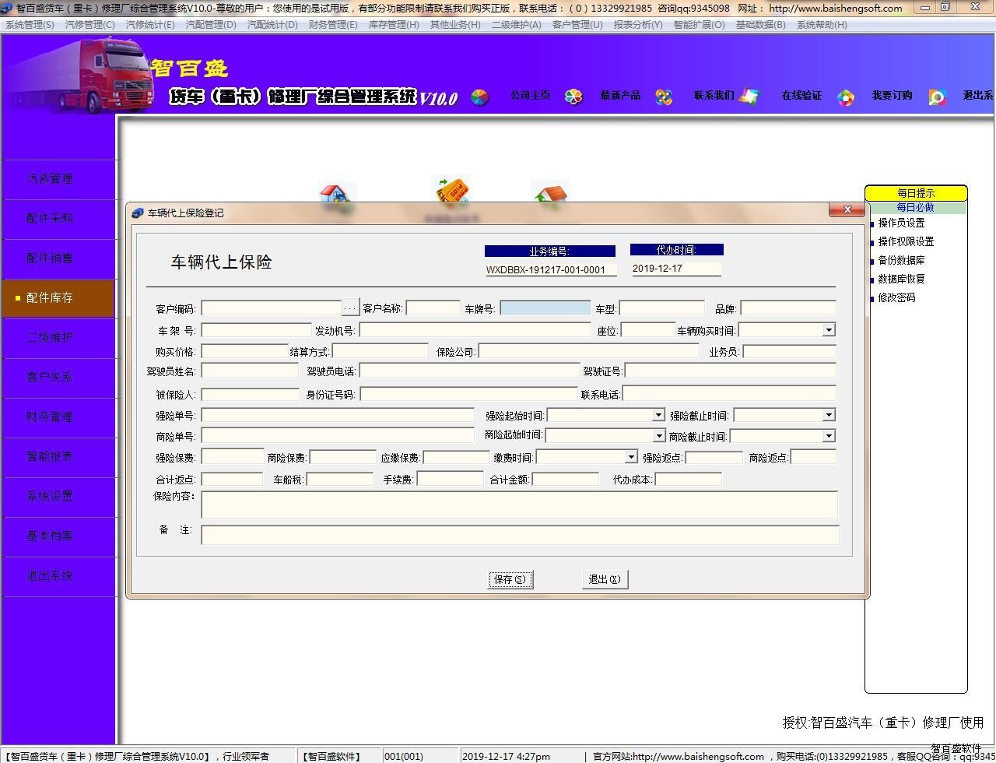Click the flower-petal icon before 最新产品
Screen dimensions: 996x763
pos(573,97)
